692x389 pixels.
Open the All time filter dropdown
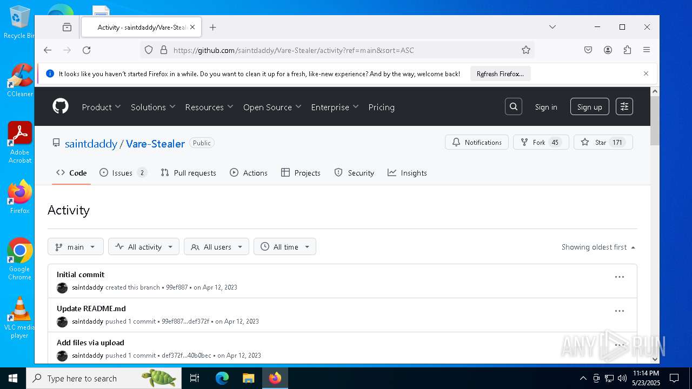click(285, 246)
